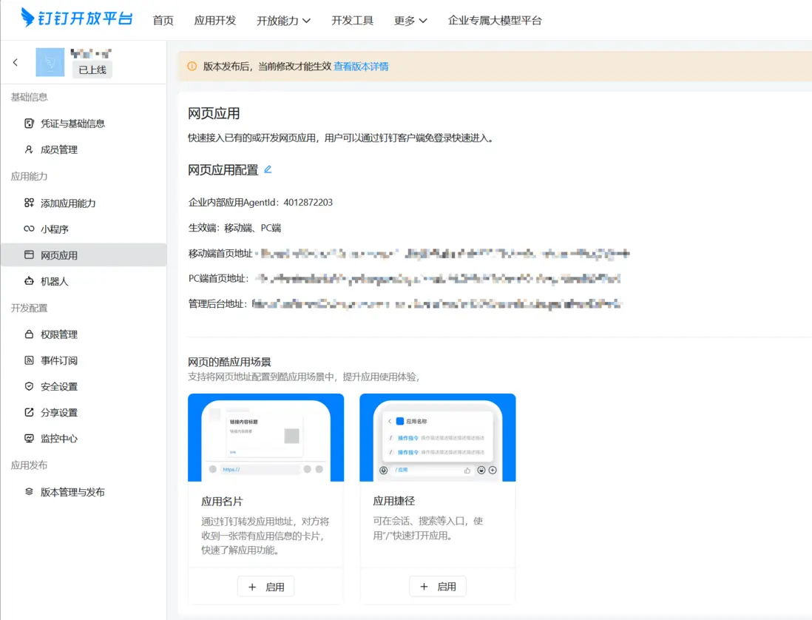Open 添加应用能力 settings
This screenshot has height=620, width=812.
click(61, 203)
